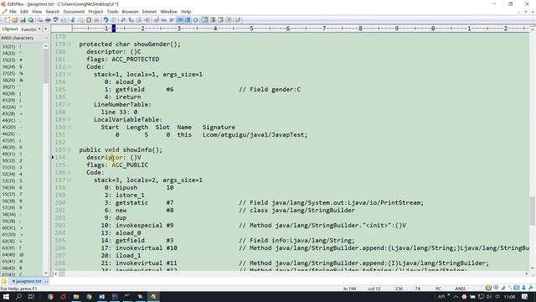Toggle the highlighted Word Wrap toolbar button

[179, 20]
